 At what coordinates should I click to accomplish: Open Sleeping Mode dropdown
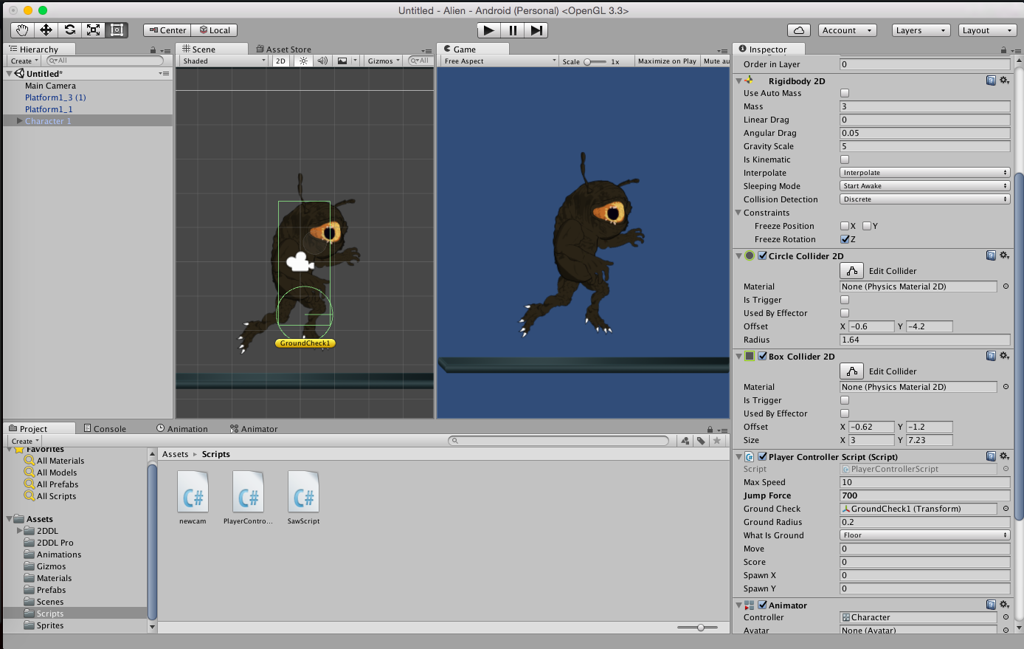[x=924, y=186]
